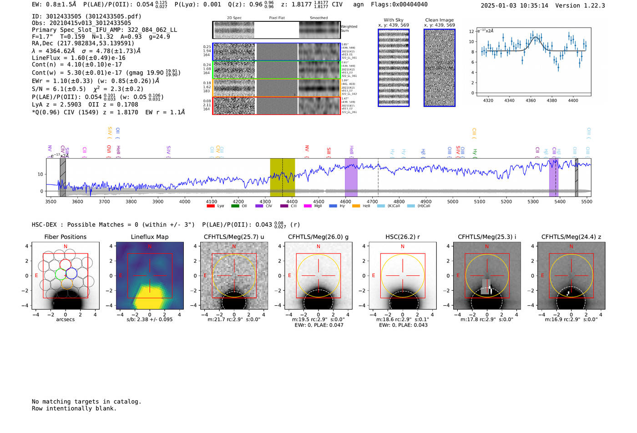Open the CFHTLS/Meg(26.0) g cutout
Screen dimensions: 637x433
(x=318, y=276)
